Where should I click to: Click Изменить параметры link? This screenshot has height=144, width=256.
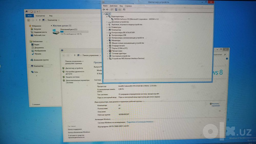pos(216,105)
